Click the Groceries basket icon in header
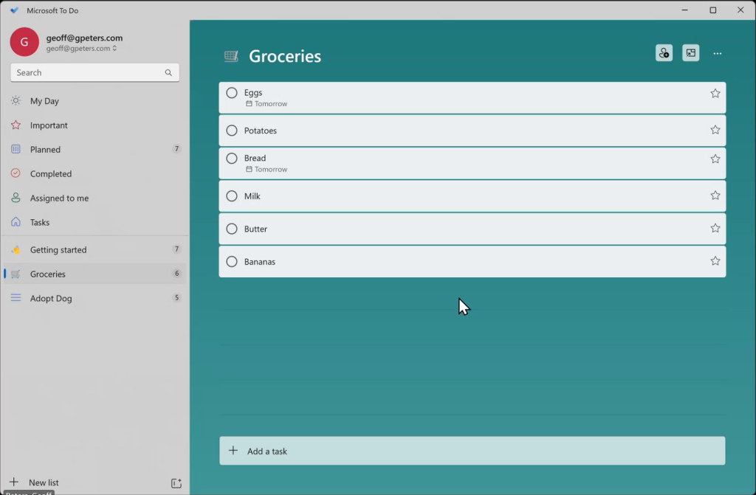 point(231,56)
